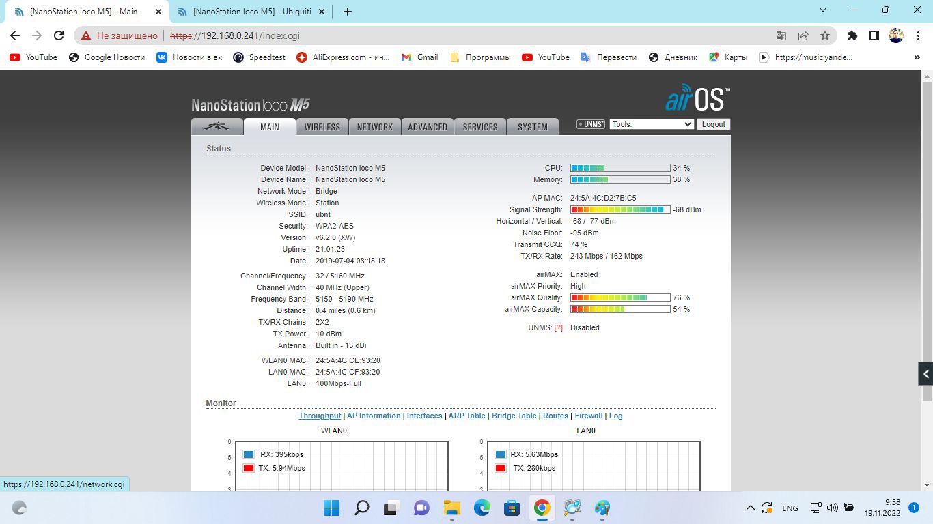The height and width of the screenshot is (524, 933).
Task: Open the Windows Start menu
Action: (331, 508)
